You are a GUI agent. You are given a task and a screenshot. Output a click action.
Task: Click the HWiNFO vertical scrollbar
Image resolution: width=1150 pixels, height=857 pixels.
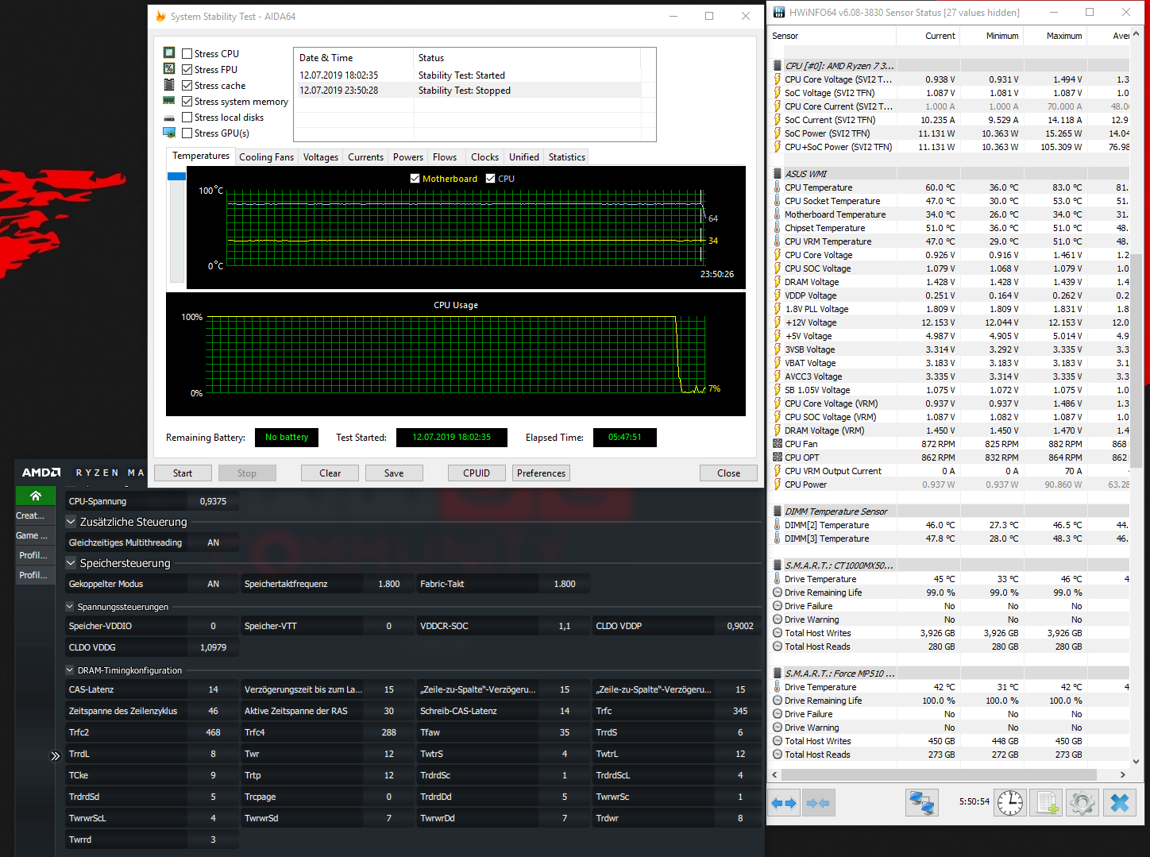point(1136,397)
